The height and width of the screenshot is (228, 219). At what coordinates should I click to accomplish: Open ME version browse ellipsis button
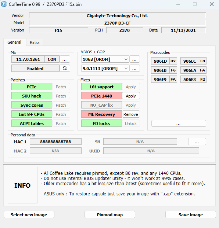point(65,59)
